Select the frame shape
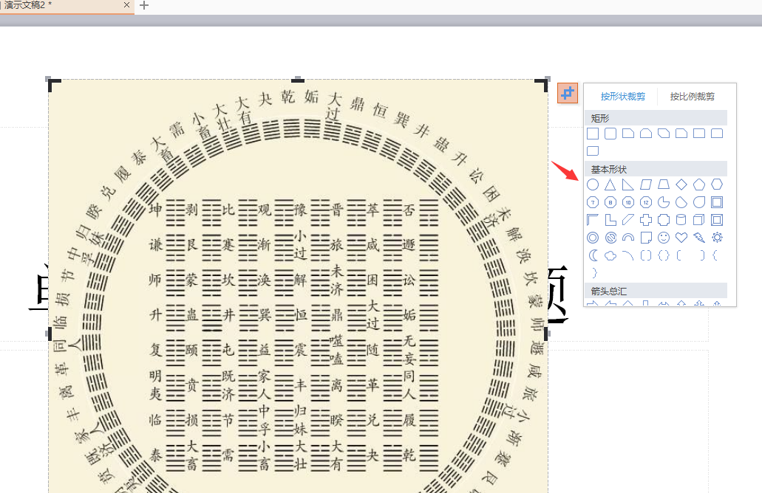Viewport: 762px width, 493px height. 717,202
